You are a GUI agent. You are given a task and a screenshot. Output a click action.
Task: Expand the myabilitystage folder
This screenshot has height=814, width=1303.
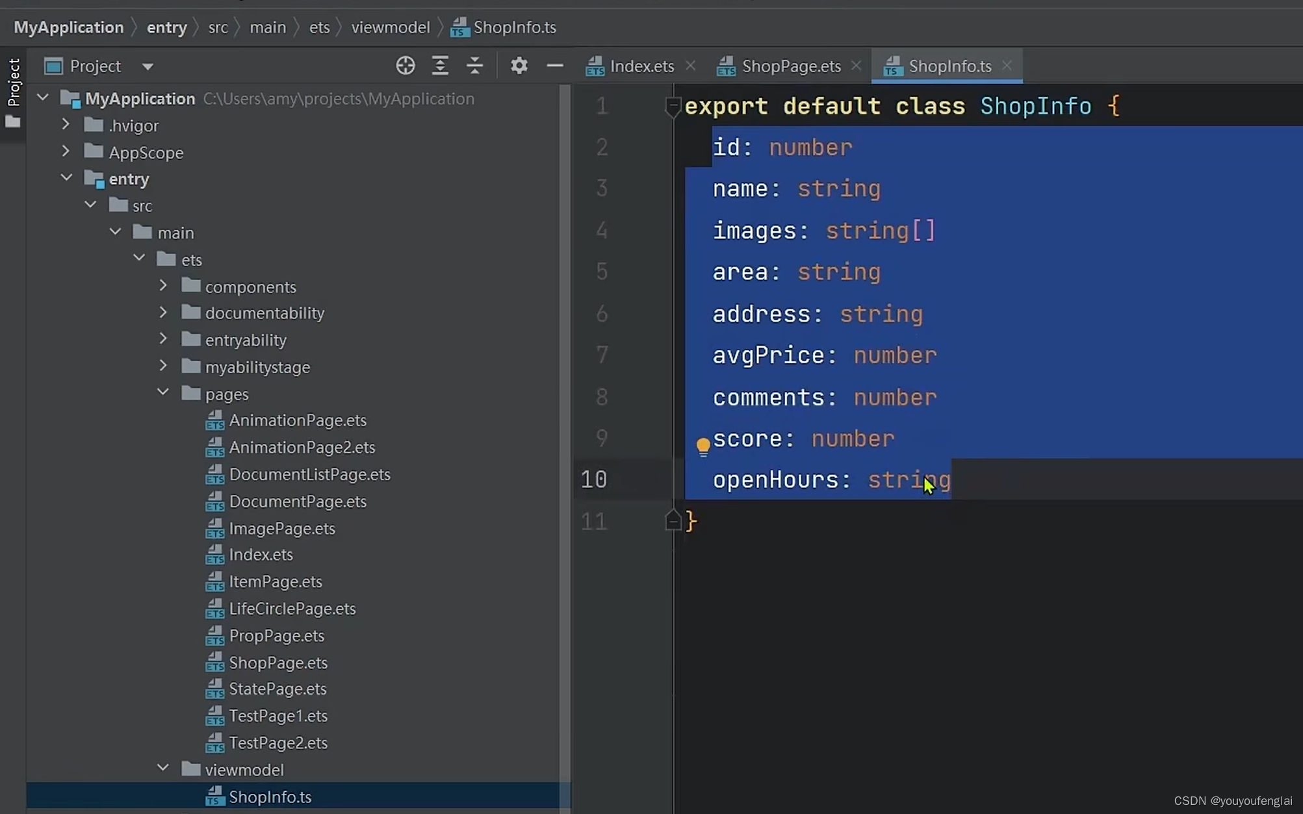[x=163, y=366]
